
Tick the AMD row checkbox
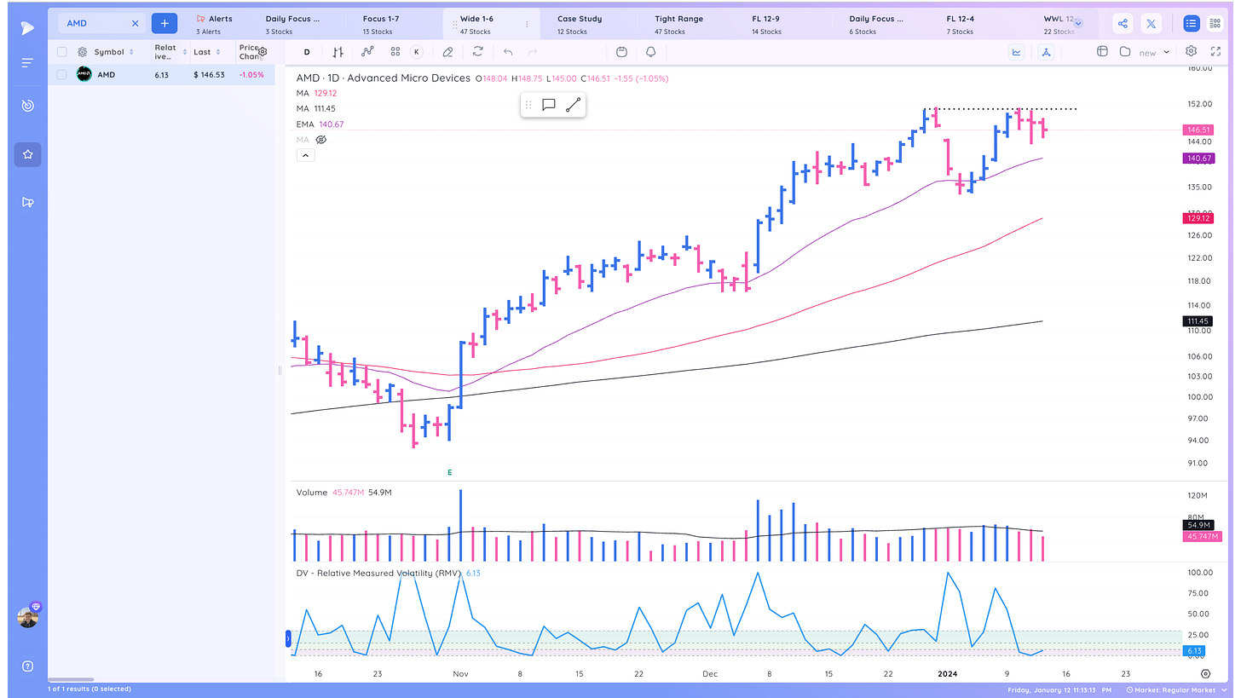coord(62,74)
